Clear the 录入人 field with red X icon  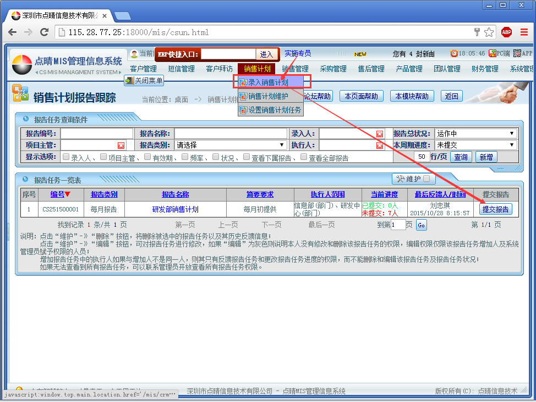click(379, 134)
